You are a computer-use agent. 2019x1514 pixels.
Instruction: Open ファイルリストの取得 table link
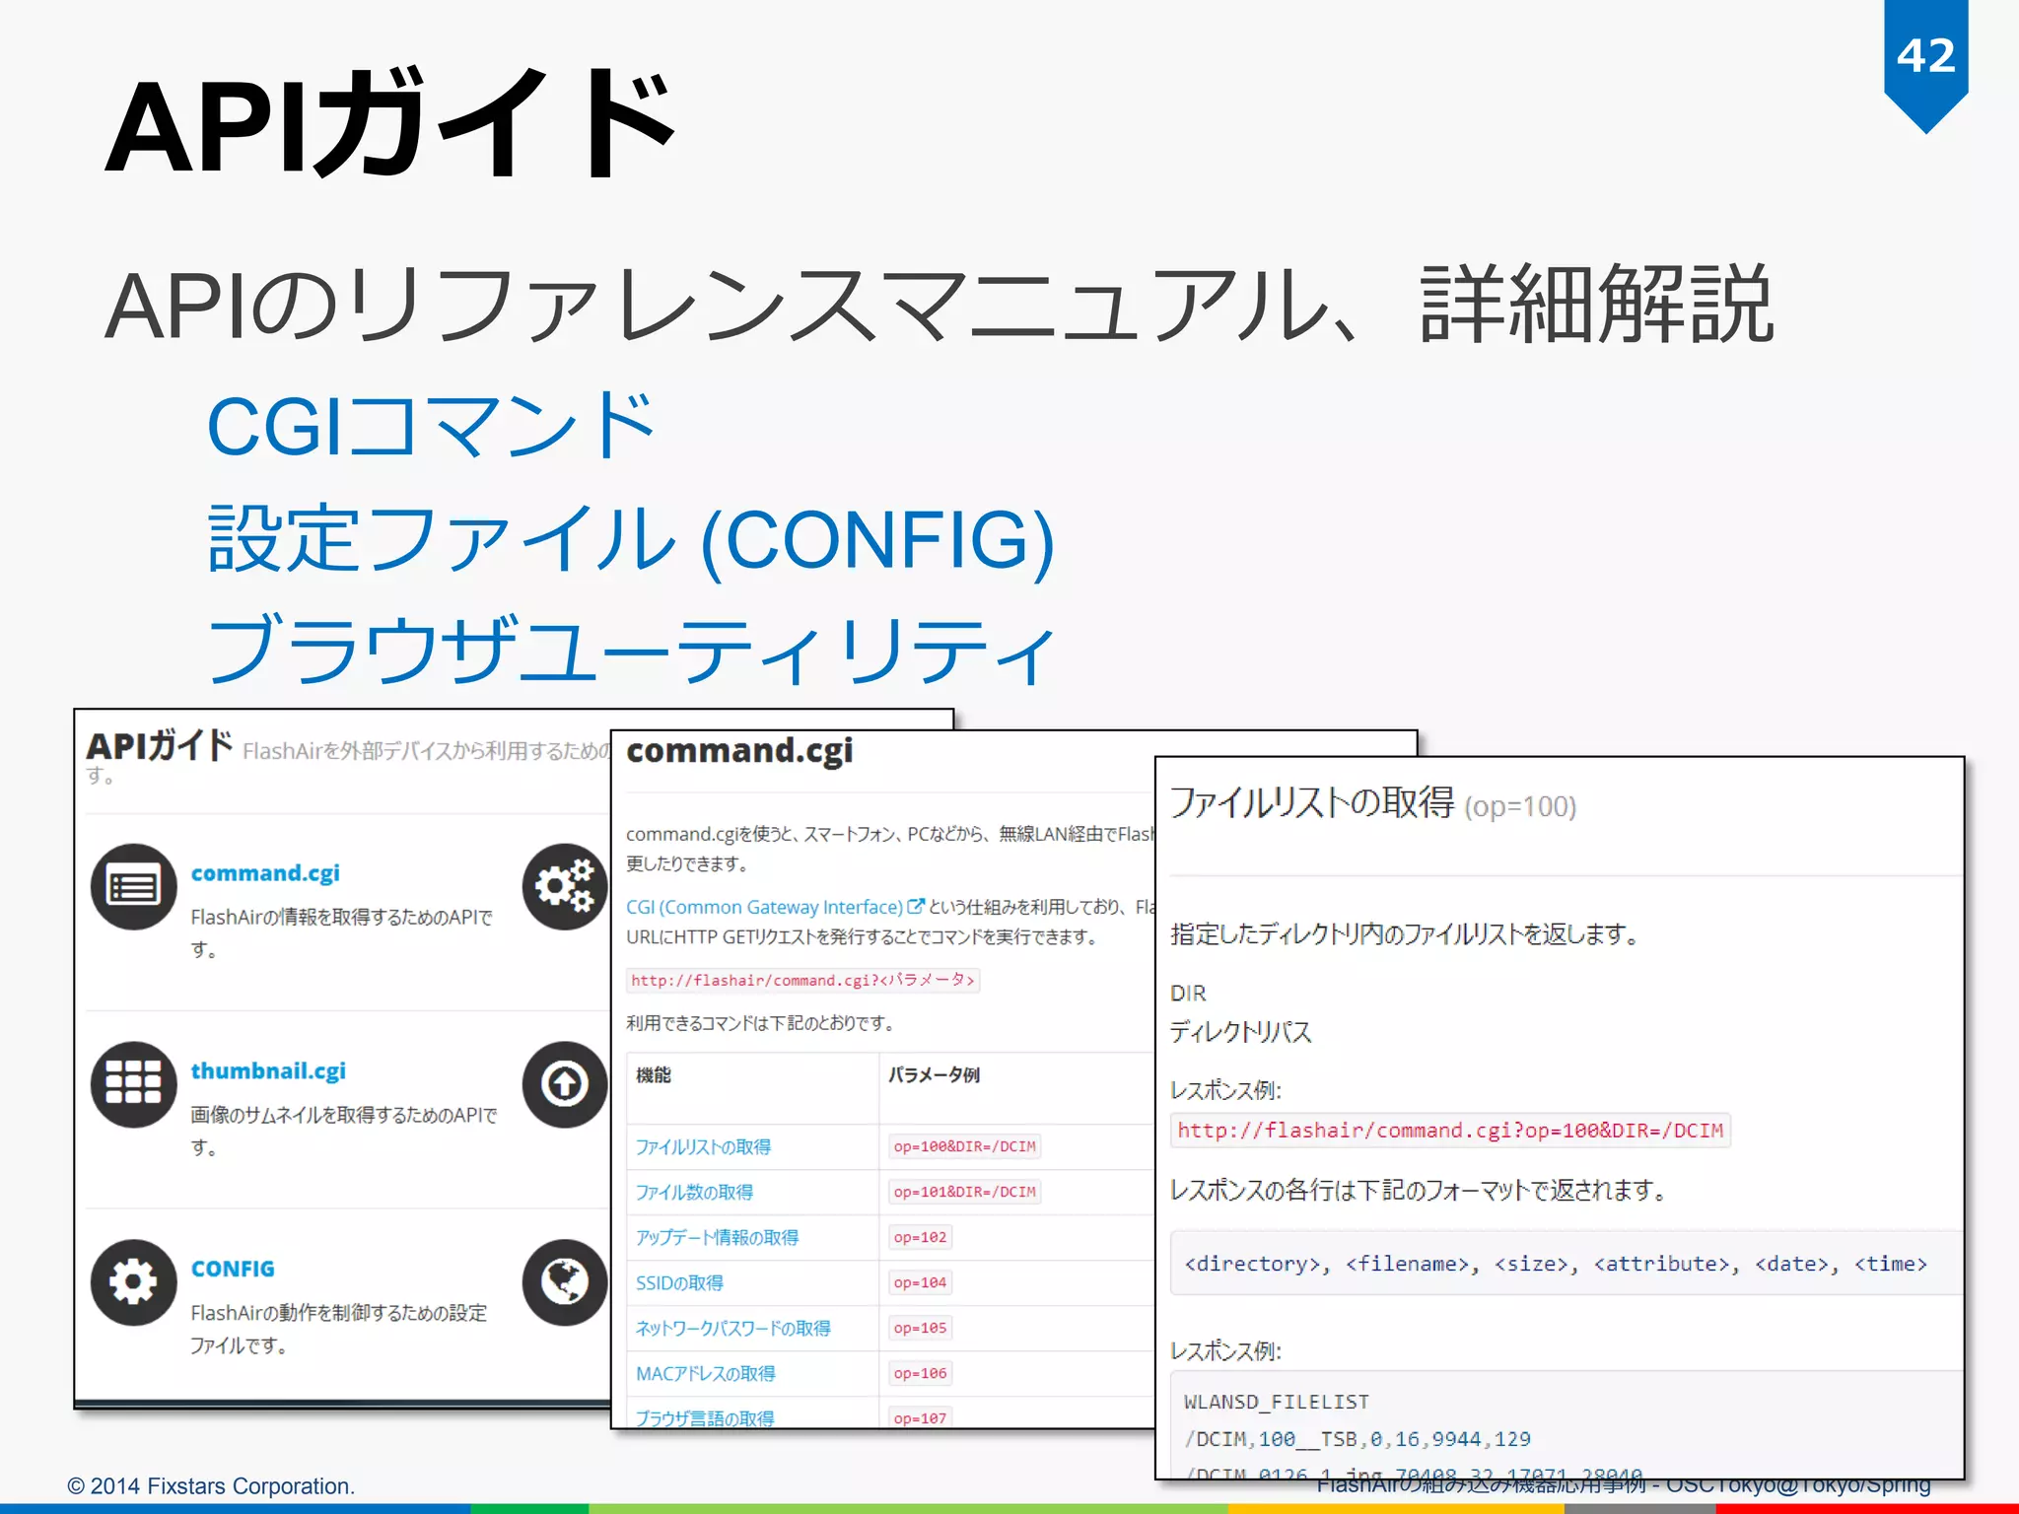tap(703, 1147)
